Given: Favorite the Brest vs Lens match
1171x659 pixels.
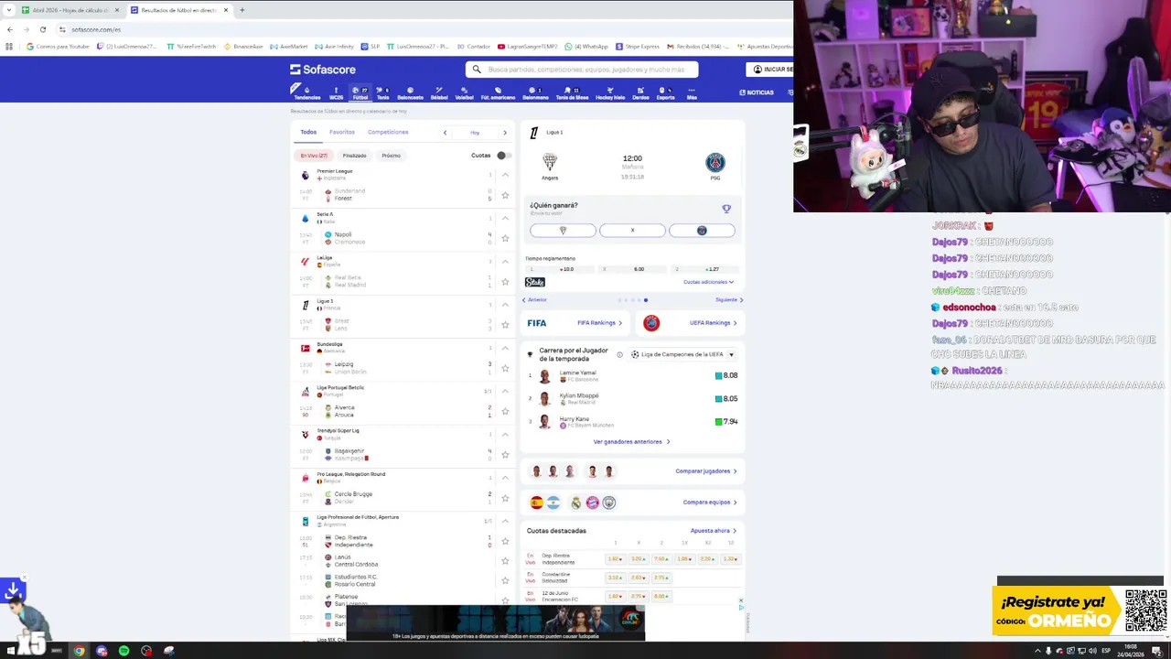Looking at the screenshot, I should (x=505, y=325).
